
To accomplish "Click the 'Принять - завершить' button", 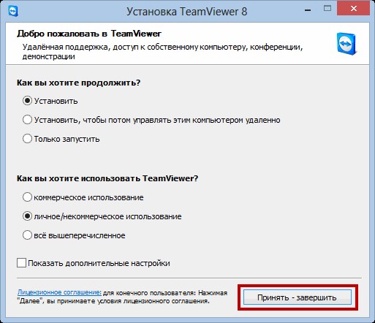I will (x=298, y=297).
